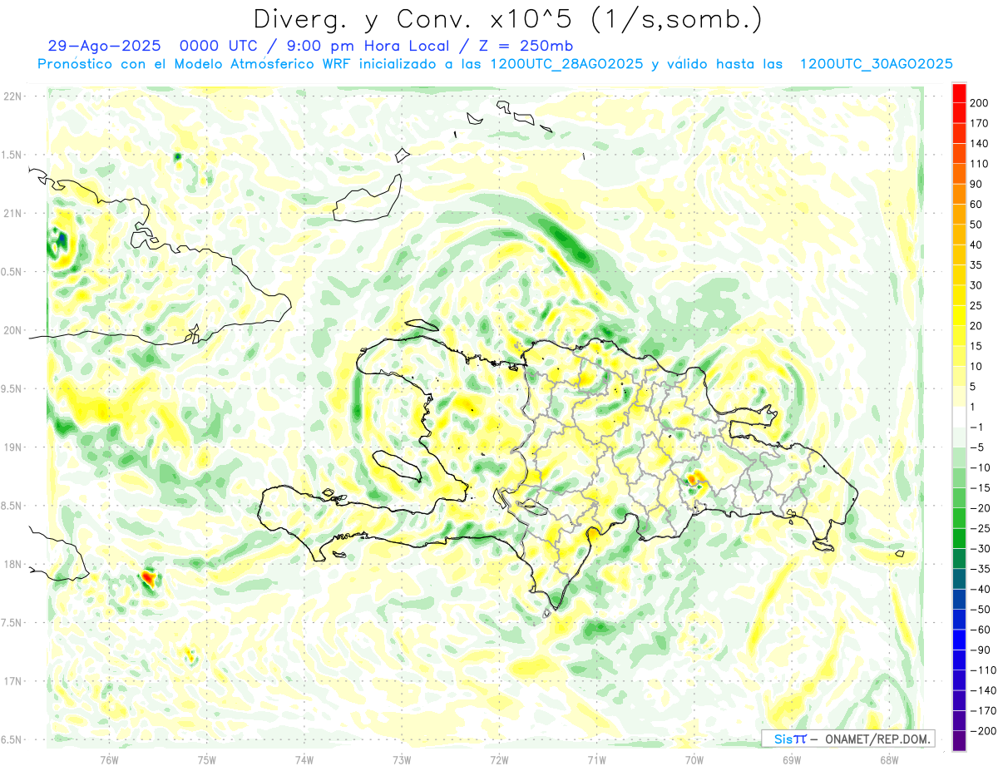Screen dimensions: 998x771
Task: Click the '-10' colorbar label
Action: pyautogui.click(x=979, y=467)
